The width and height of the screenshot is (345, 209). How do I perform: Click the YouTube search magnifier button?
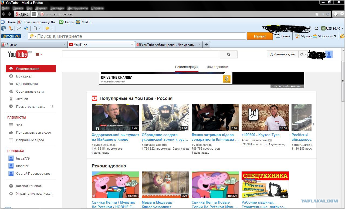coord(229,55)
